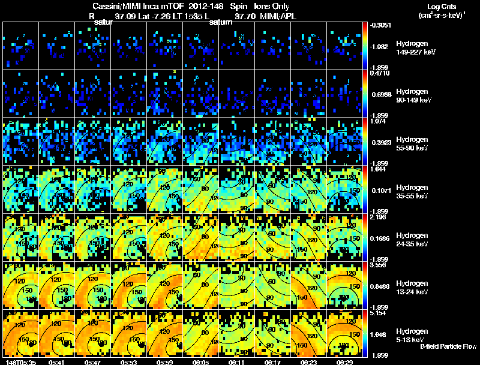Click the Hydrogen 35-55 keV label
The height and width of the screenshot is (365, 480).
tap(412, 192)
